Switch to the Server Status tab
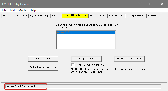This screenshot has width=168, height=91. [x=98, y=16]
